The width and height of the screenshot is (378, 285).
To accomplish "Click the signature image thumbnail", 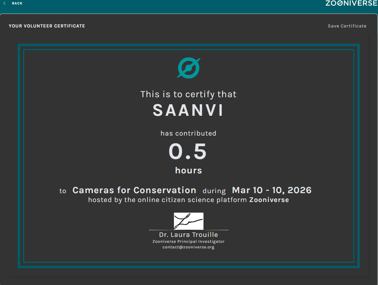I will tap(189, 221).
